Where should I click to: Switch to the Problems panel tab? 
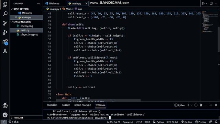pyautogui.click(x=52, y=105)
